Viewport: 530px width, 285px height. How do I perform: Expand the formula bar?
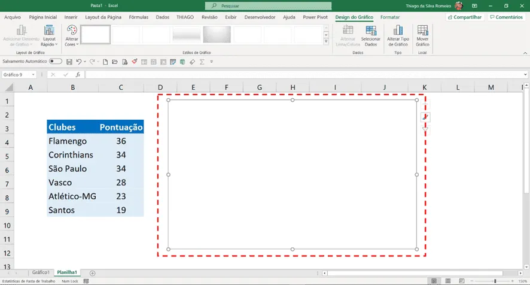coord(525,74)
